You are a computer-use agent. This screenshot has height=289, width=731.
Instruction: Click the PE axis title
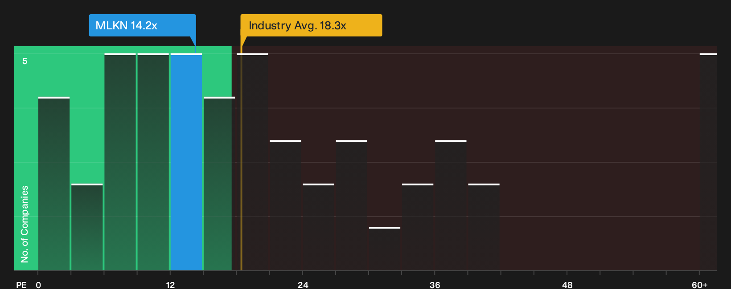click(x=21, y=285)
